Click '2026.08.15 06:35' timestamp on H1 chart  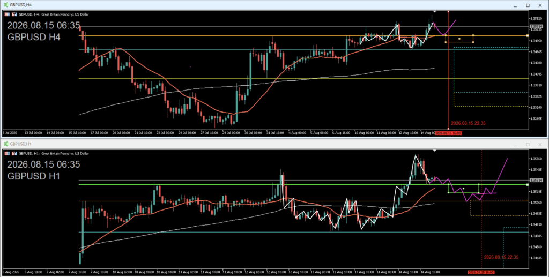point(43,164)
